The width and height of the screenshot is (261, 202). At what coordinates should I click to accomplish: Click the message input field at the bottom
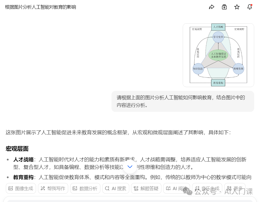click(130, 200)
